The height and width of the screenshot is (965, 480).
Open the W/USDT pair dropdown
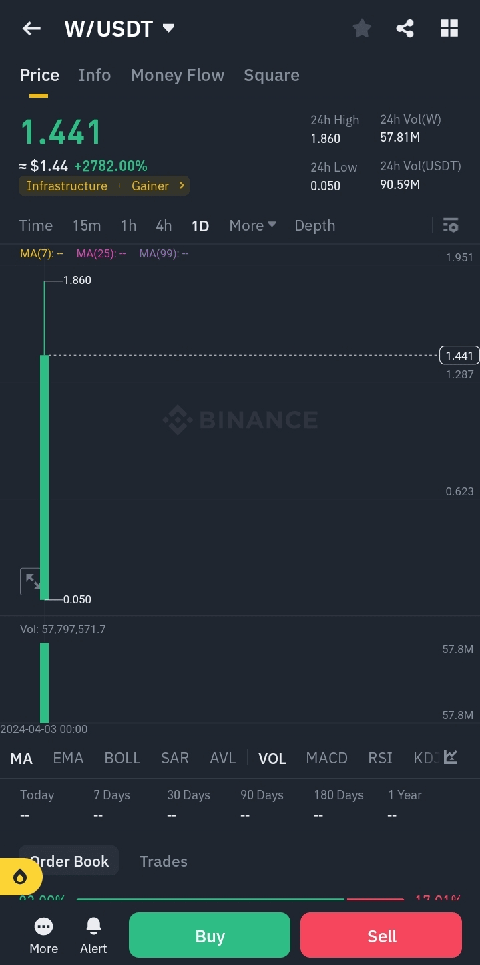(168, 29)
